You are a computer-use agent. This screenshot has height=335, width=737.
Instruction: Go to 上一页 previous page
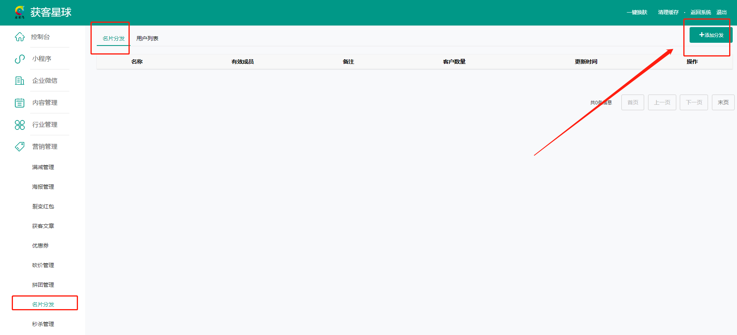tap(662, 102)
